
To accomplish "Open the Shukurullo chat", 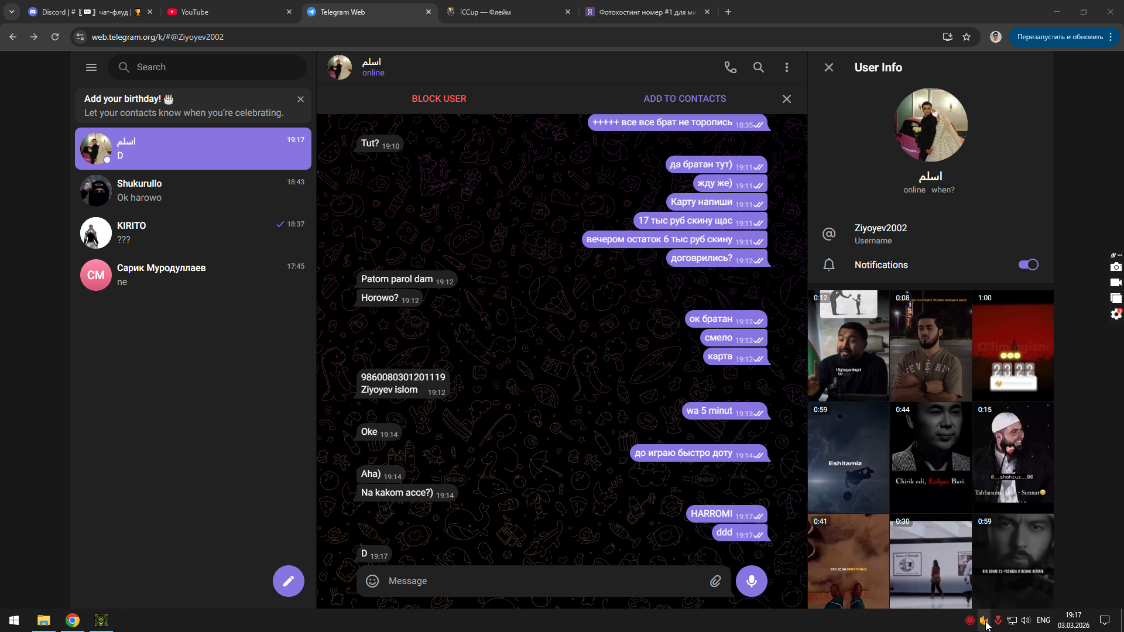I will pyautogui.click(x=193, y=190).
